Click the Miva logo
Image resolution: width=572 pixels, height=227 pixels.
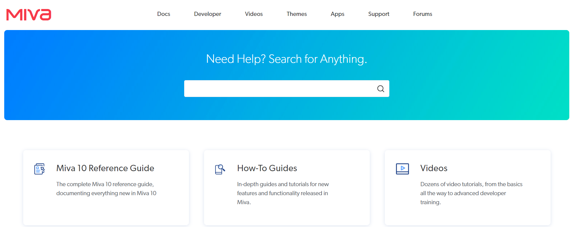point(29,14)
